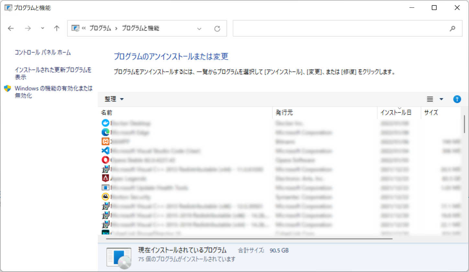Navigate back with the left arrow

tap(11, 28)
